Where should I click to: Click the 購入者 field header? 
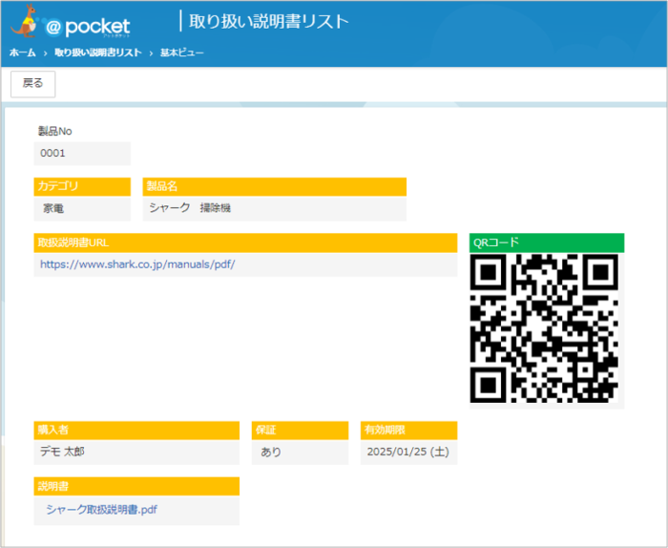pyautogui.click(x=136, y=431)
